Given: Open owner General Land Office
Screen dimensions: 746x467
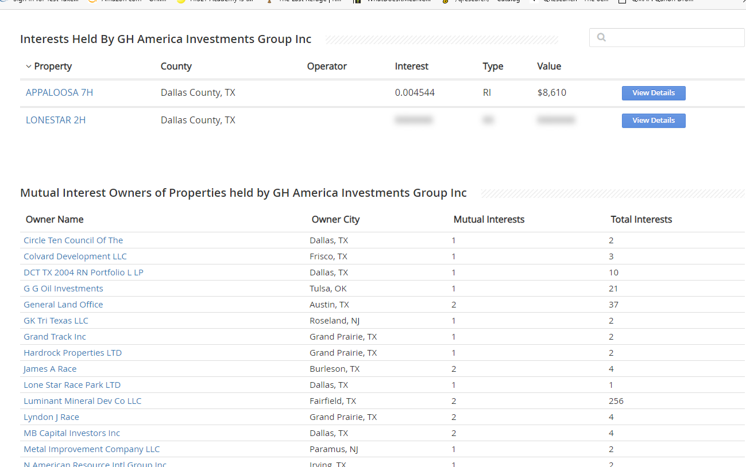Looking at the screenshot, I should (63, 304).
